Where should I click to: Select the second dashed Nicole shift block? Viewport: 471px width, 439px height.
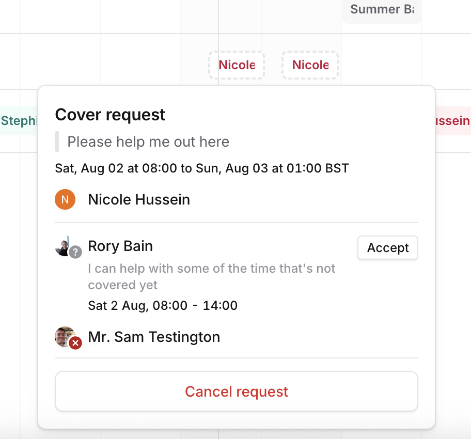(310, 65)
